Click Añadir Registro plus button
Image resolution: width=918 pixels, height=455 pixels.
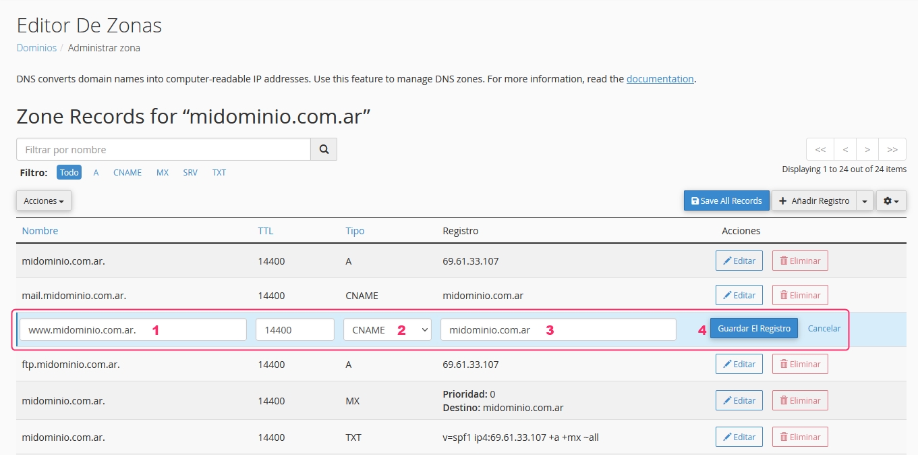point(814,200)
